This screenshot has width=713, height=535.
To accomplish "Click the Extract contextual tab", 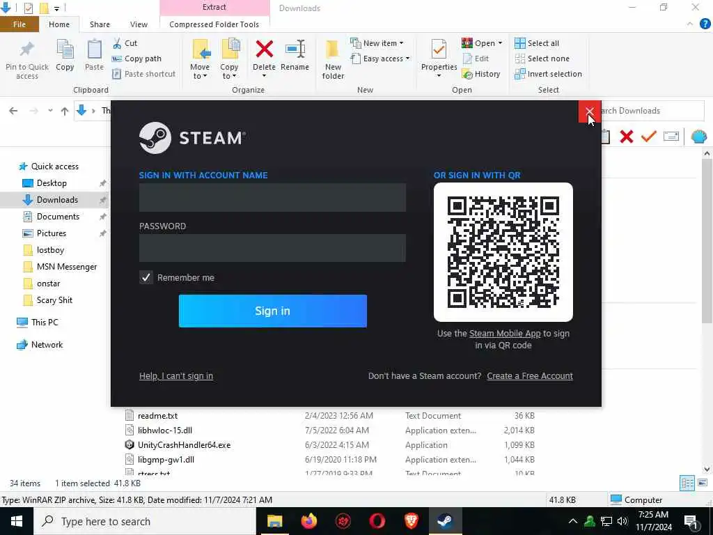I will click(x=214, y=7).
